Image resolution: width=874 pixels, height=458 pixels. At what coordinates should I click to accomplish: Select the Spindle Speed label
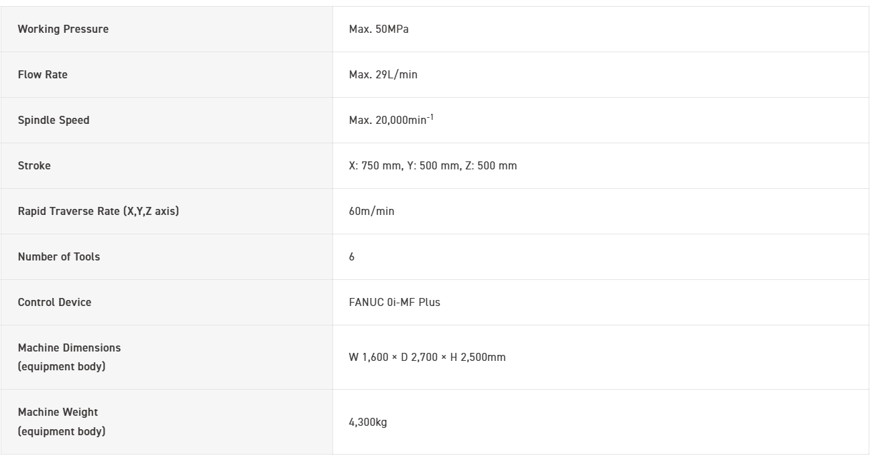pyautogui.click(x=54, y=121)
